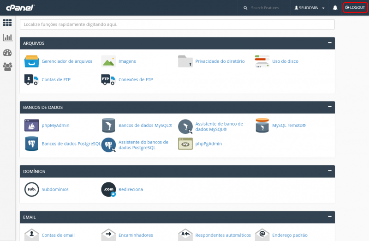Viewport: 369px width, 241px height.
Task: Open the Gerenciador de arquivos icon
Action: (x=31, y=61)
